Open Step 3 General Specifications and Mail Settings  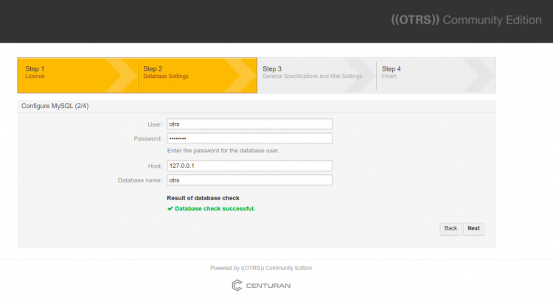pyautogui.click(x=311, y=72)
